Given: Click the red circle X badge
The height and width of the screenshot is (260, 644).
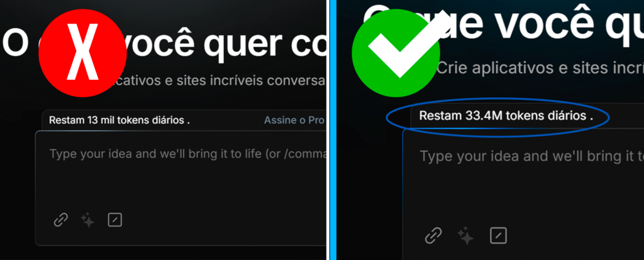Looking at the screenshot, I should 82,53.
